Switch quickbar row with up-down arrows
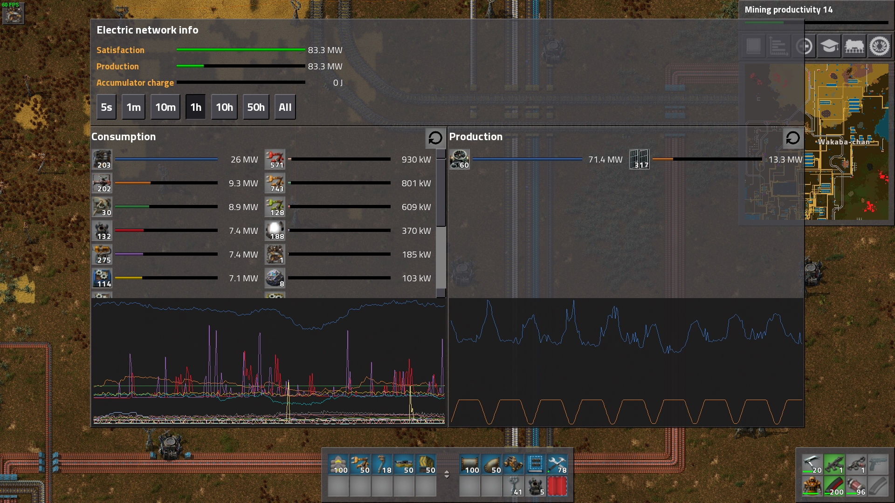The width and height of the screenshot is (895, 503). point(447,474)
